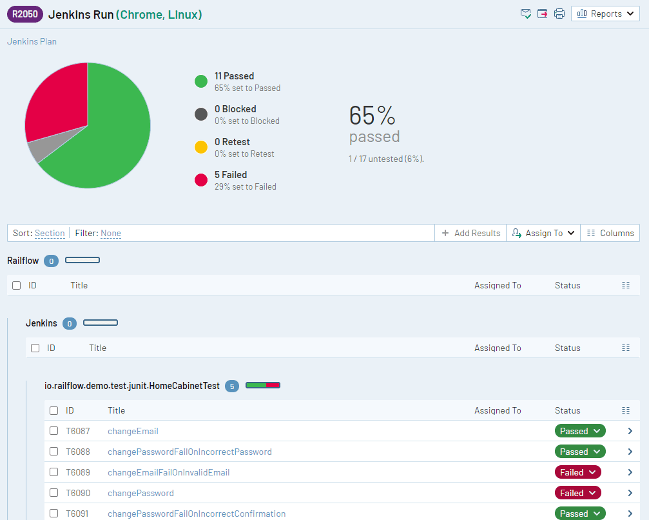Screen dimensions: 649x520
Task: Click the green Passed legend dot
Action: (201, 81)
